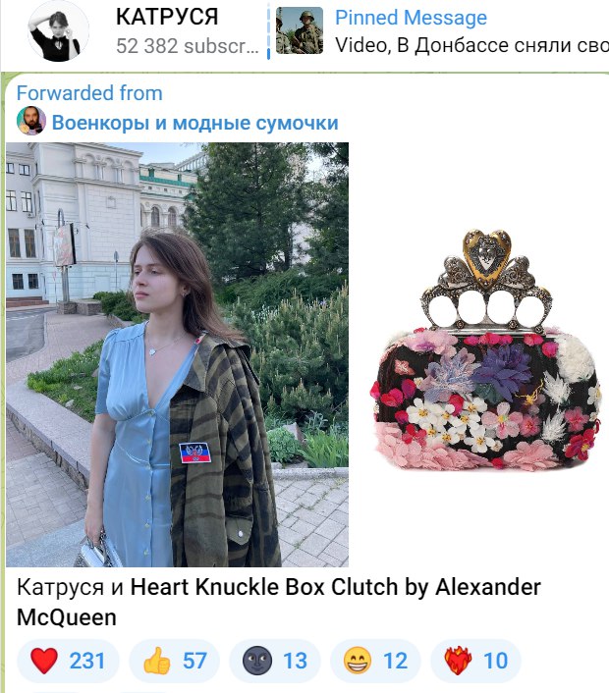Open the 52 382 subscribers info
Image resolution: width=609 pixels, height=693 pixels.
click(x=187, y=46)
